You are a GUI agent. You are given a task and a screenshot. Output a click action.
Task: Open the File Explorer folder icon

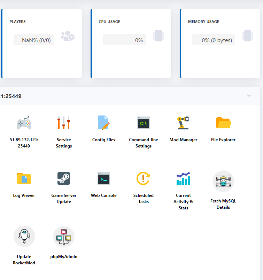(223, 123)
